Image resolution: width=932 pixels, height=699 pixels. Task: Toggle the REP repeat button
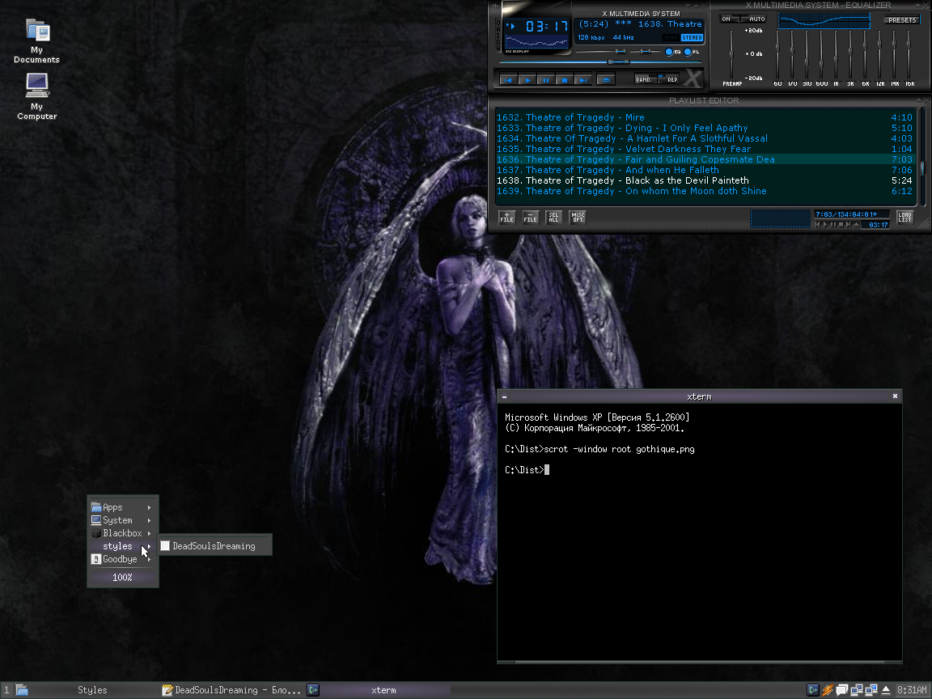pos(669,79)
